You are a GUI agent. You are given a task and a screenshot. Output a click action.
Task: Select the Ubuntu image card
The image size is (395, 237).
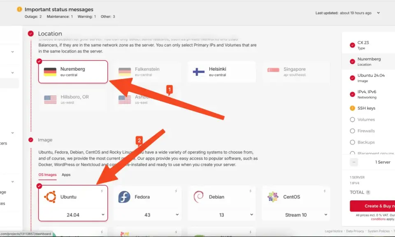click(73, 203)
